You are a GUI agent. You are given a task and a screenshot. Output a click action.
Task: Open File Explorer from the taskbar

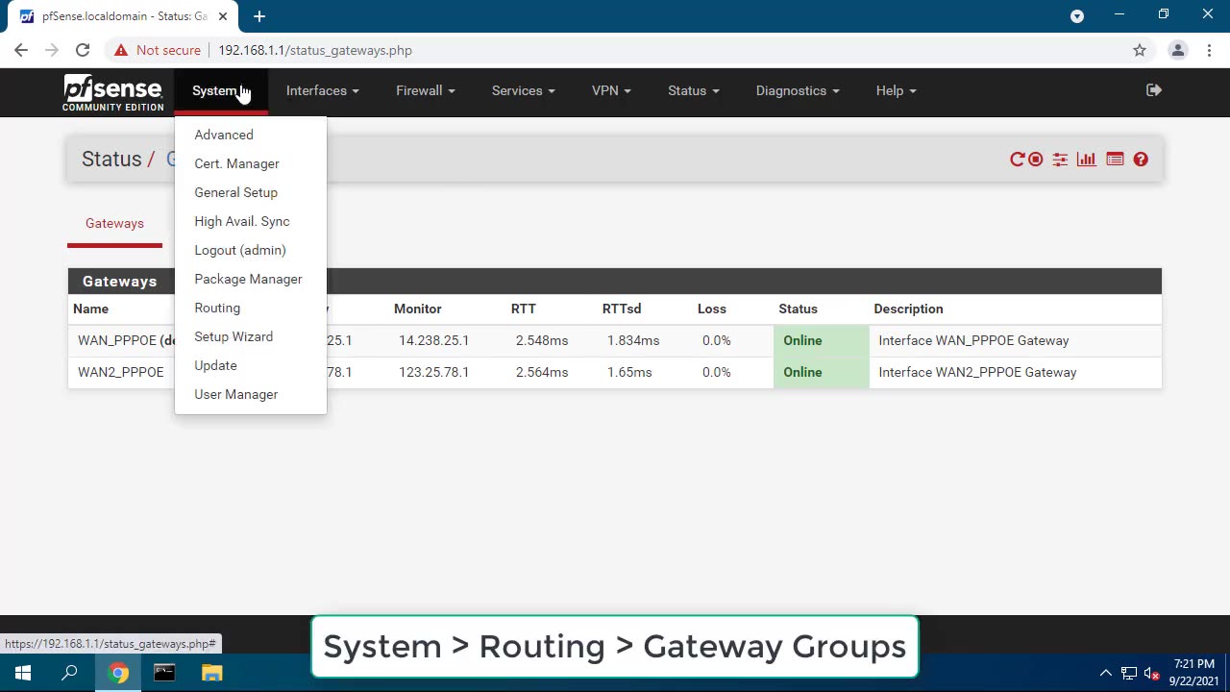point(211,673)
